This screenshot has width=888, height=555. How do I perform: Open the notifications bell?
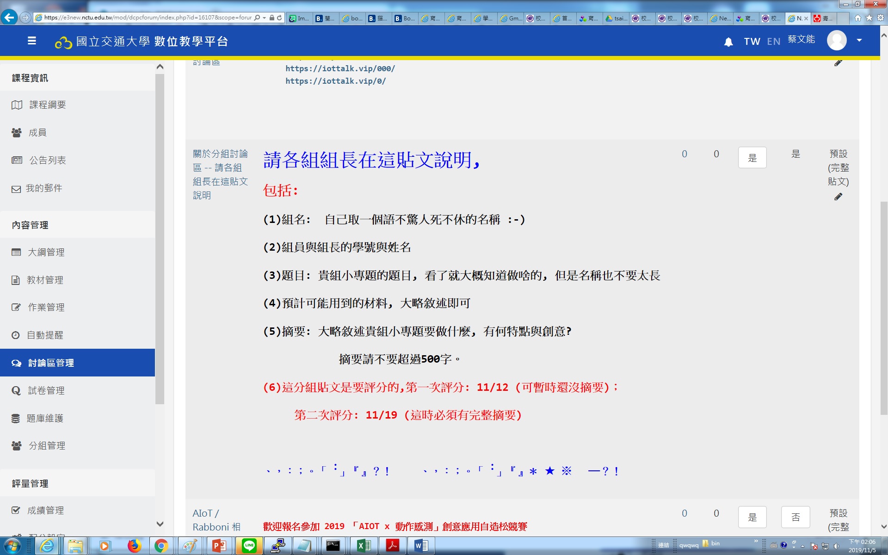coord(728,42)
